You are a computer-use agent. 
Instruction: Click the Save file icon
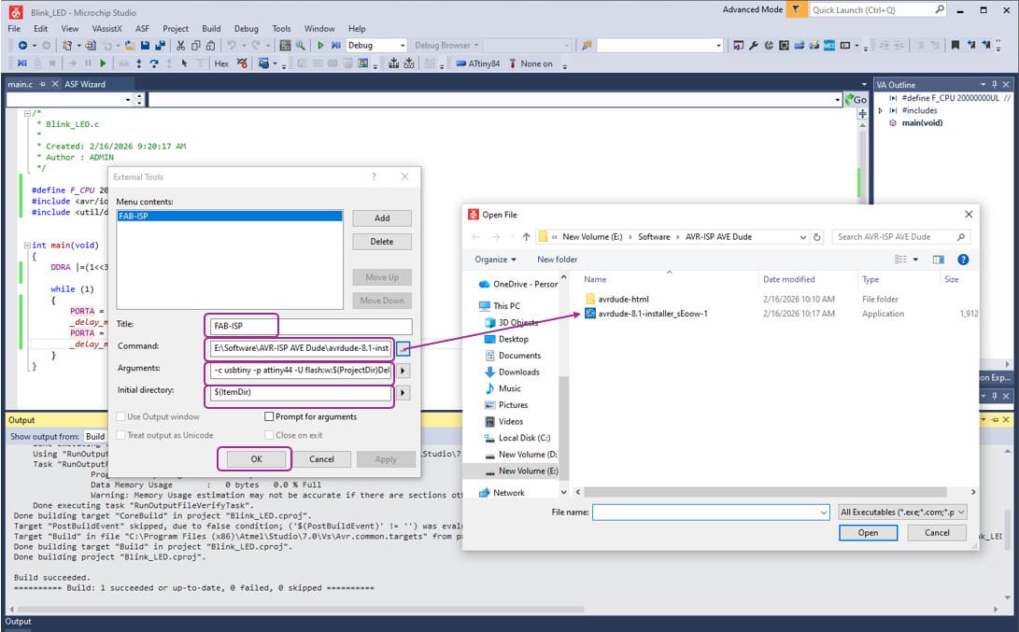(x=145, y=46)
